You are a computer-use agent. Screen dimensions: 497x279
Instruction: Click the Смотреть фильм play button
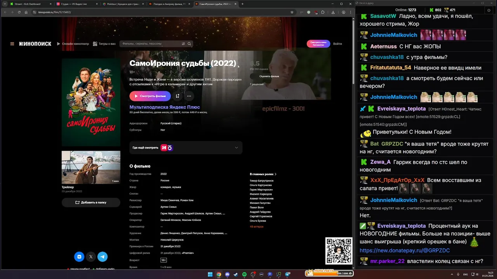click(x=150, y=96)
